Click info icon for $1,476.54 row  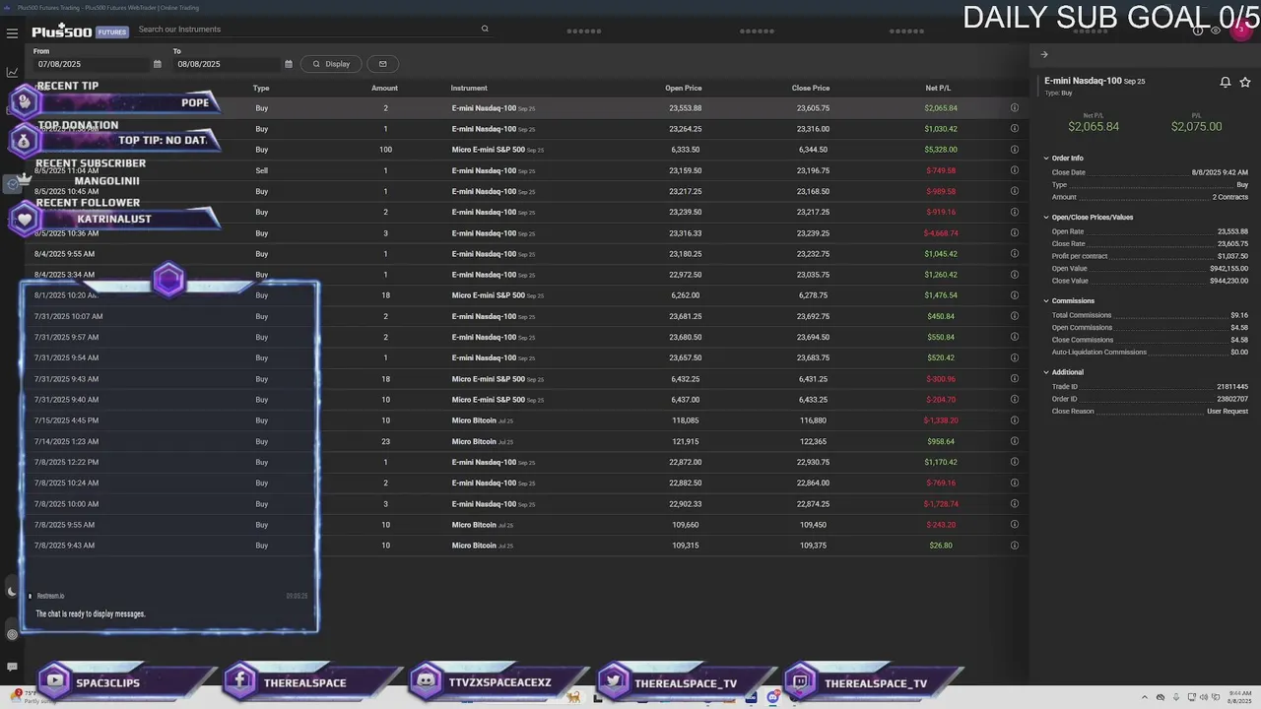point(1015,295)
